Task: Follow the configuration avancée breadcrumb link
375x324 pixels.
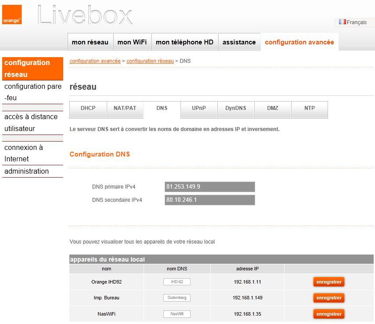Action: 95,61
